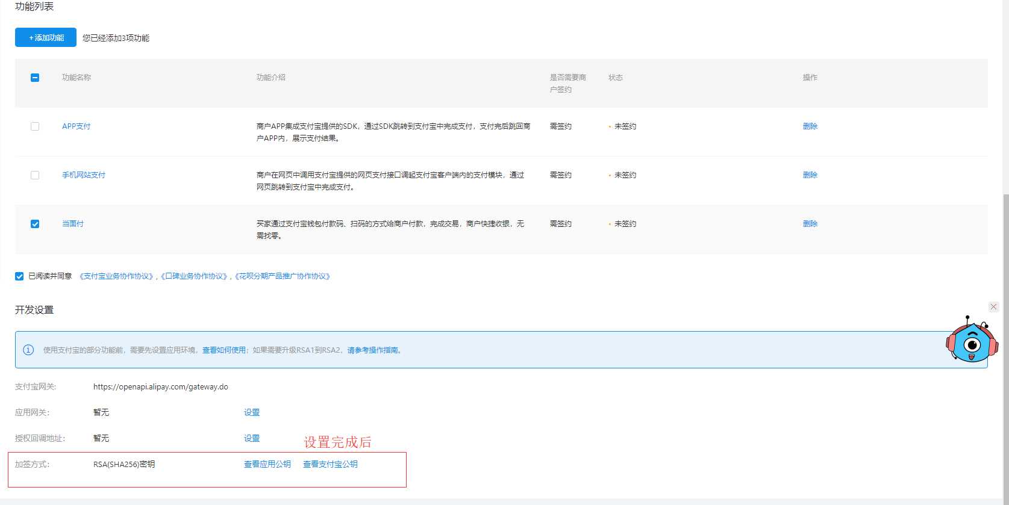Click the 功能列表 section heading

[x=34, y=7]
